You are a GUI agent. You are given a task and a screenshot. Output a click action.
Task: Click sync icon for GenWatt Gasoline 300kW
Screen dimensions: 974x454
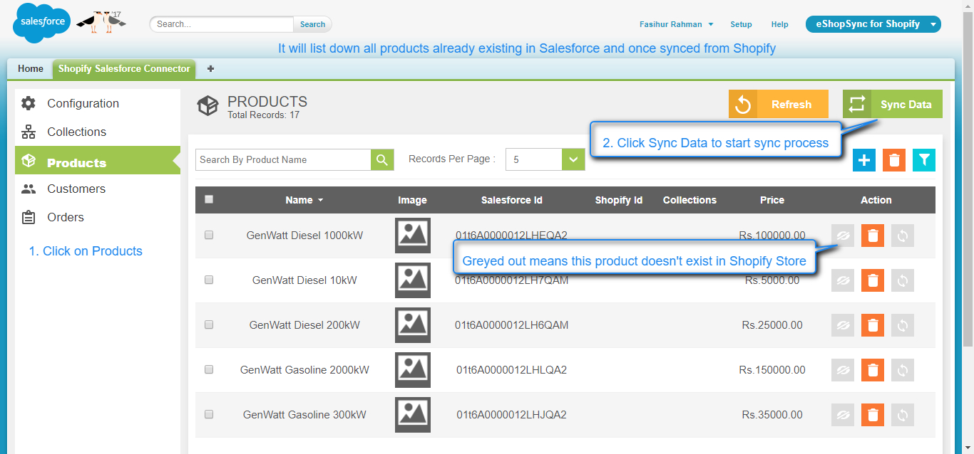903,415
